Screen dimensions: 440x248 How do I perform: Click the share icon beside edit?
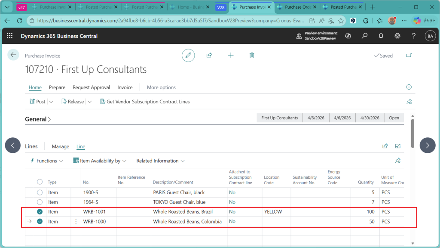[x=209, y=55]
